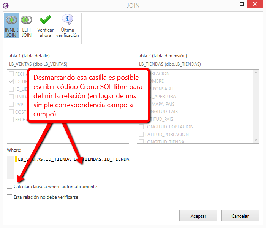This screenshot has height=228, width=266.
Task: Tick the LONGITUD_POBLACION checkbox
Action: [x=141, y=127]
